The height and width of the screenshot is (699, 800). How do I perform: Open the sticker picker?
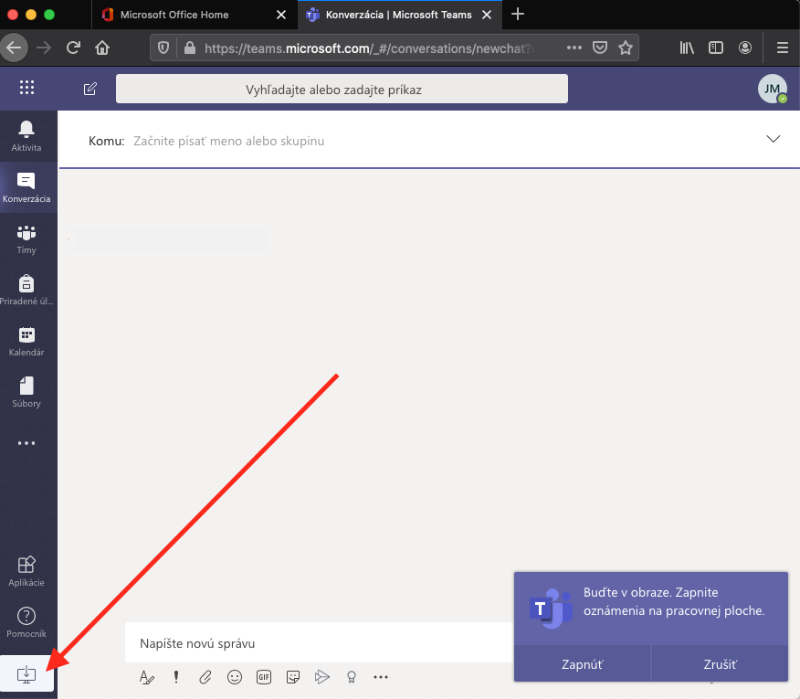click(x=293, y=677)
